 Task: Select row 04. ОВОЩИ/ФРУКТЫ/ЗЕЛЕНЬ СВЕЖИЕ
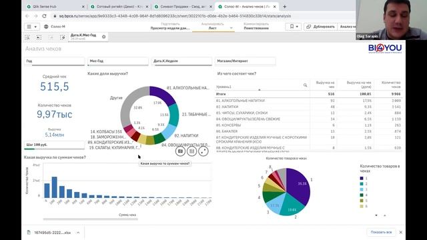tap(248, 119)
